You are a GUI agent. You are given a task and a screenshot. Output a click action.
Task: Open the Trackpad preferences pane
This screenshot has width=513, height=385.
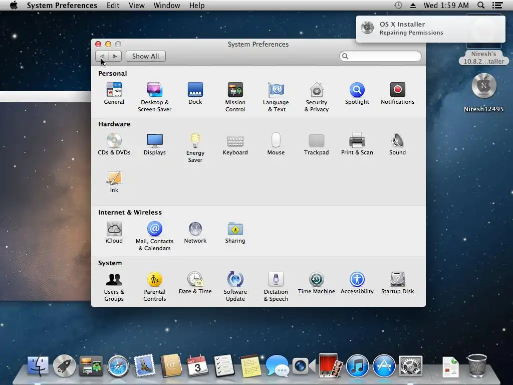pos(317,144)
